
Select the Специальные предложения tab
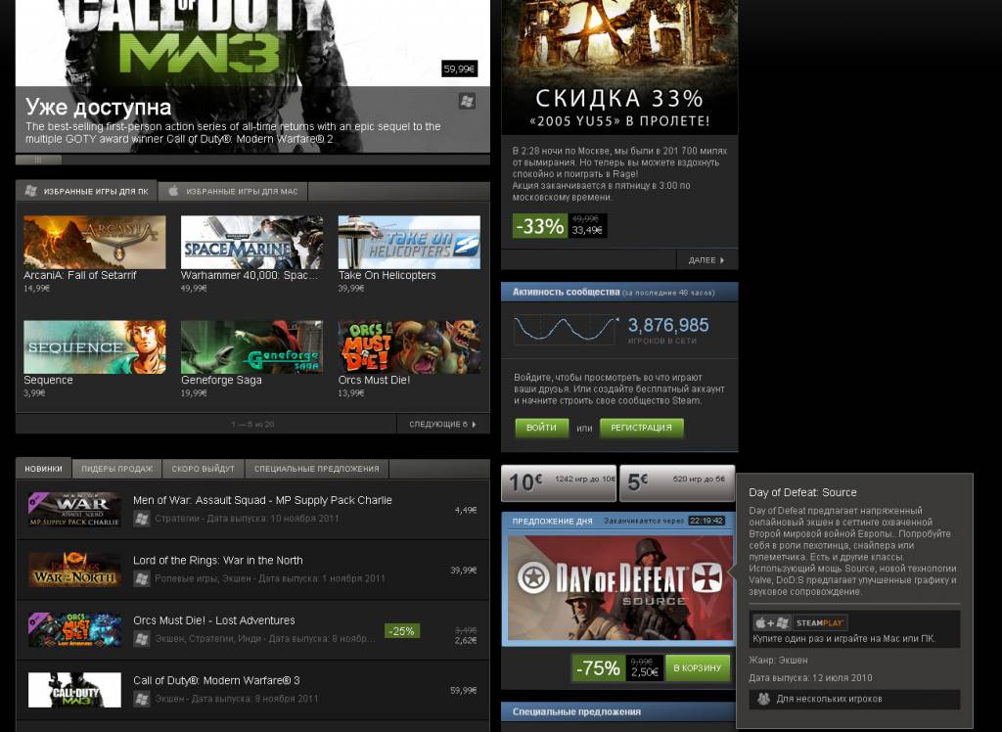point(316,469)
